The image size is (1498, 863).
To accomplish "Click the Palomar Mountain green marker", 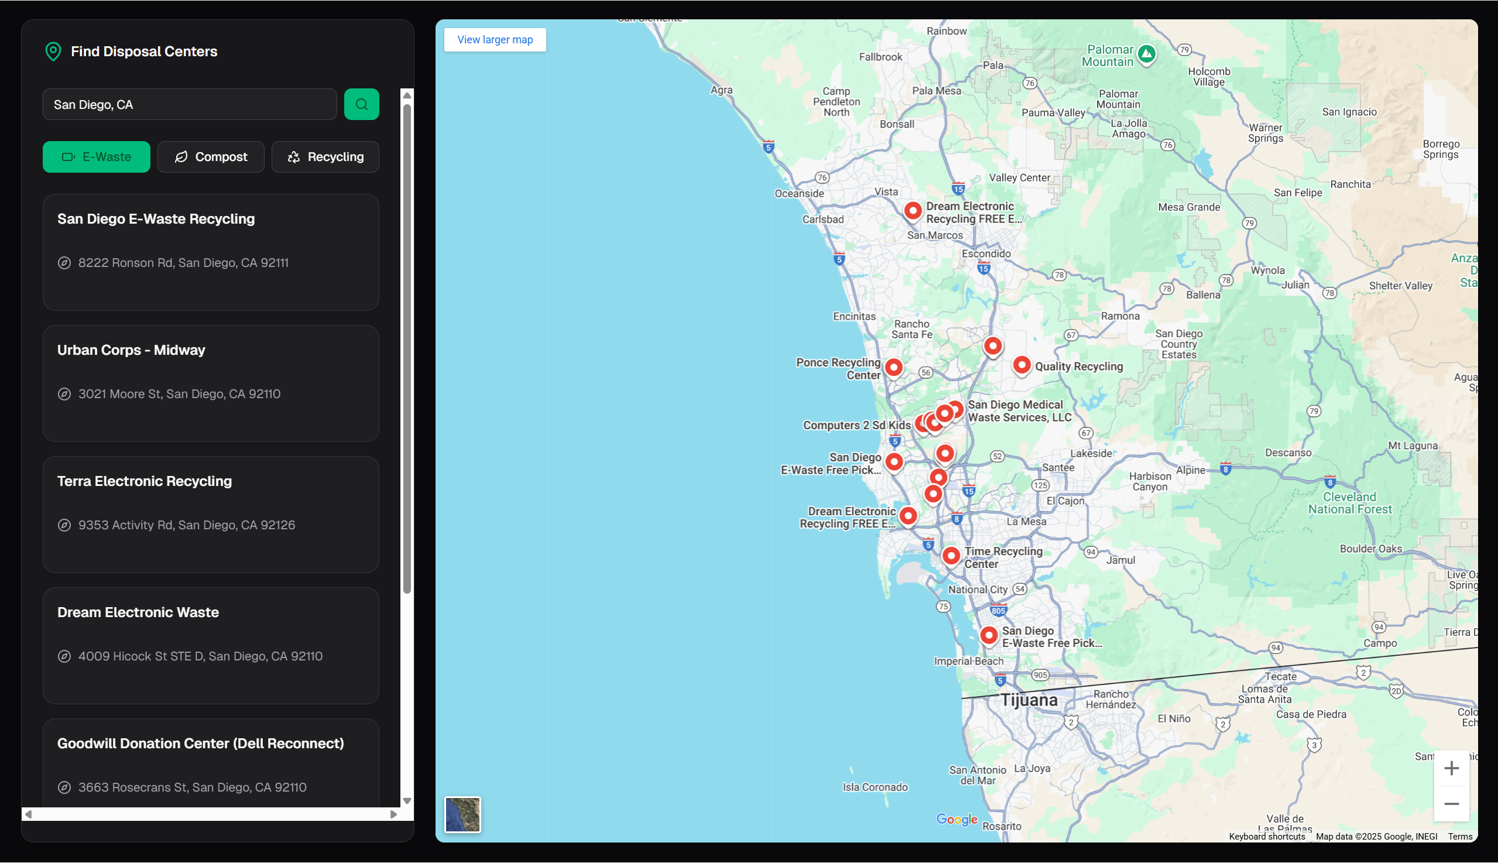I will 1147,54.
